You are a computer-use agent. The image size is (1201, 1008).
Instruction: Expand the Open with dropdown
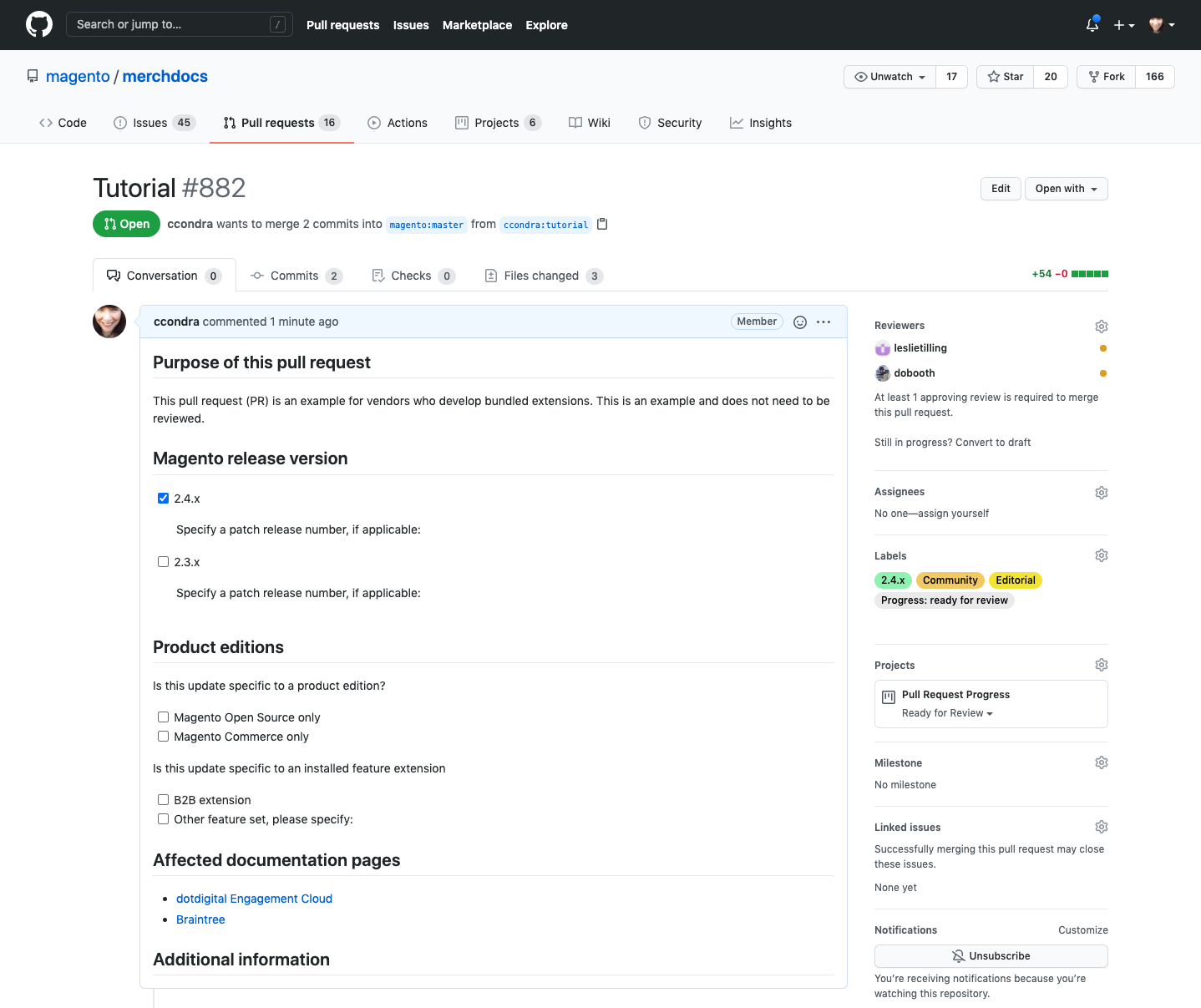click(1066, 189)
